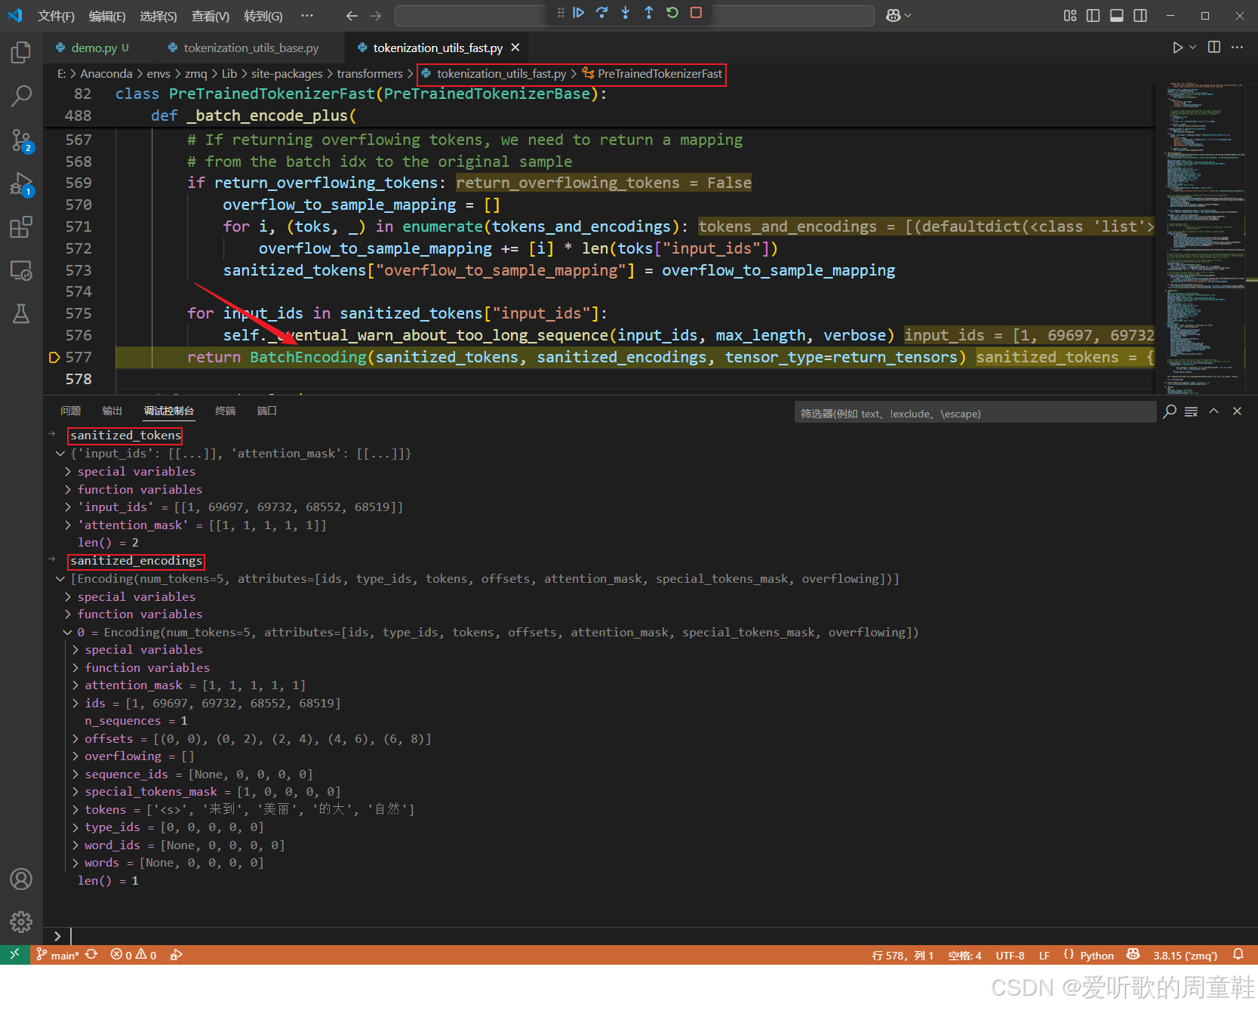
Task: Click the debug console input prompt
Action: tap(649, 936)
